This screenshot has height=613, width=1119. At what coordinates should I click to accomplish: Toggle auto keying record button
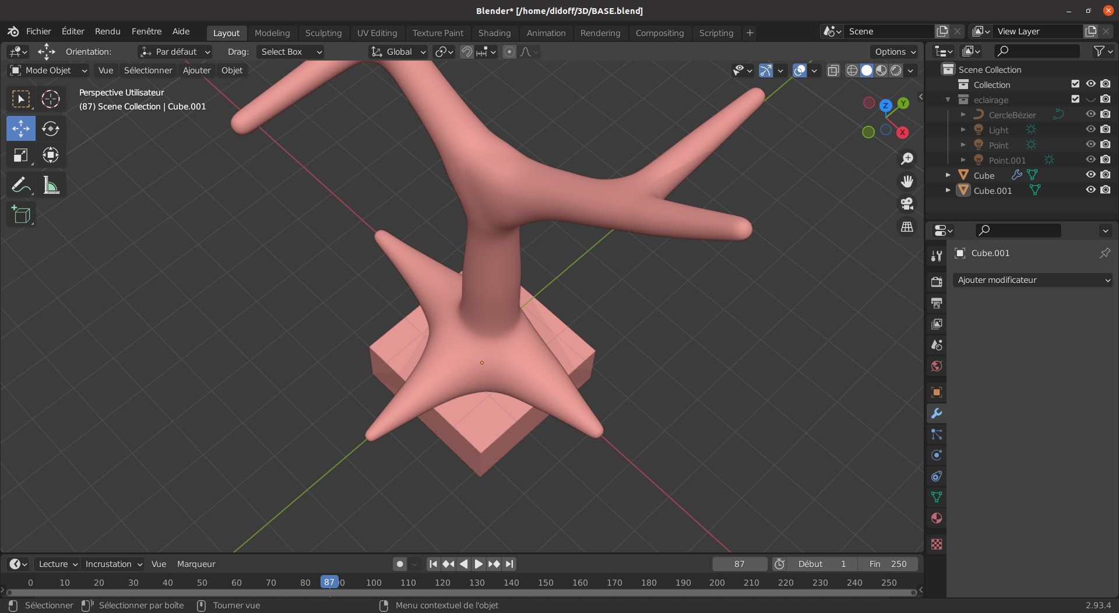pyautogui.click(x=400, y=564)
